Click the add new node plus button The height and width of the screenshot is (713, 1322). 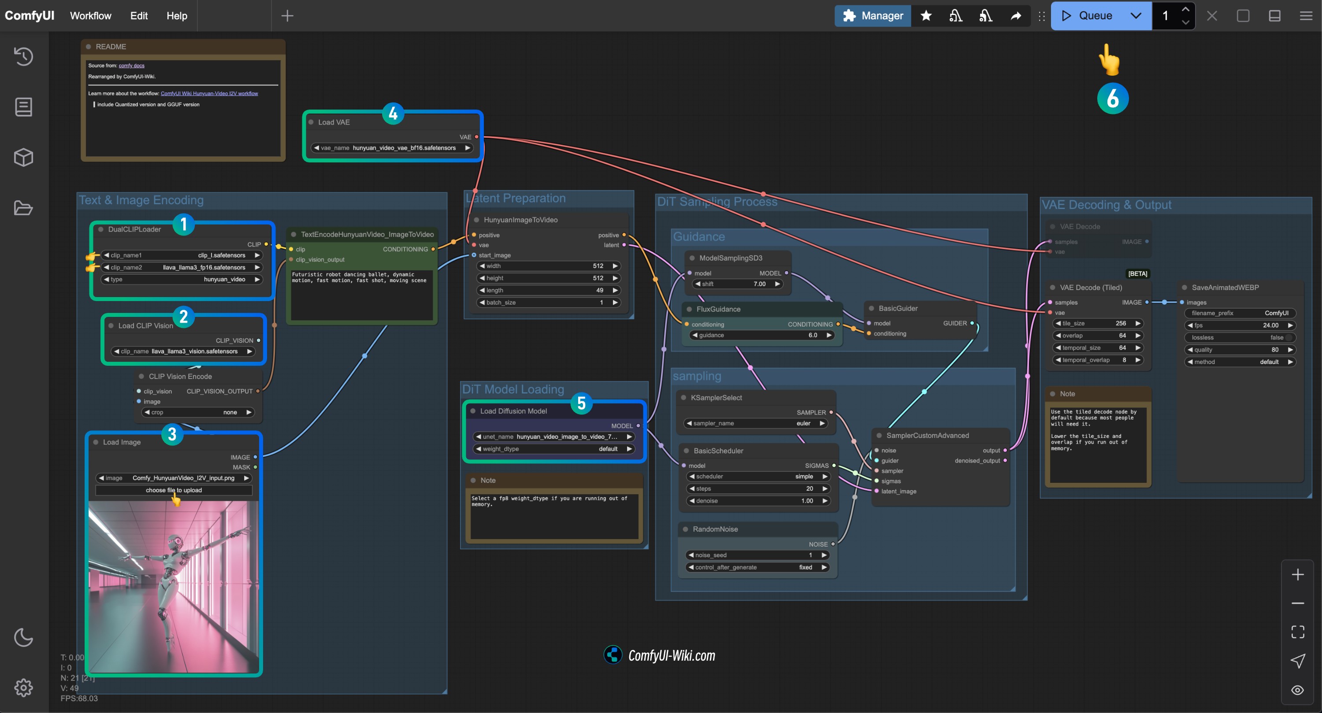287,15
